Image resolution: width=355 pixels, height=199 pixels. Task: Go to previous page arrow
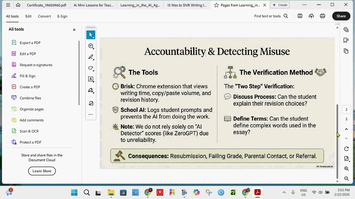coord(346,129)
